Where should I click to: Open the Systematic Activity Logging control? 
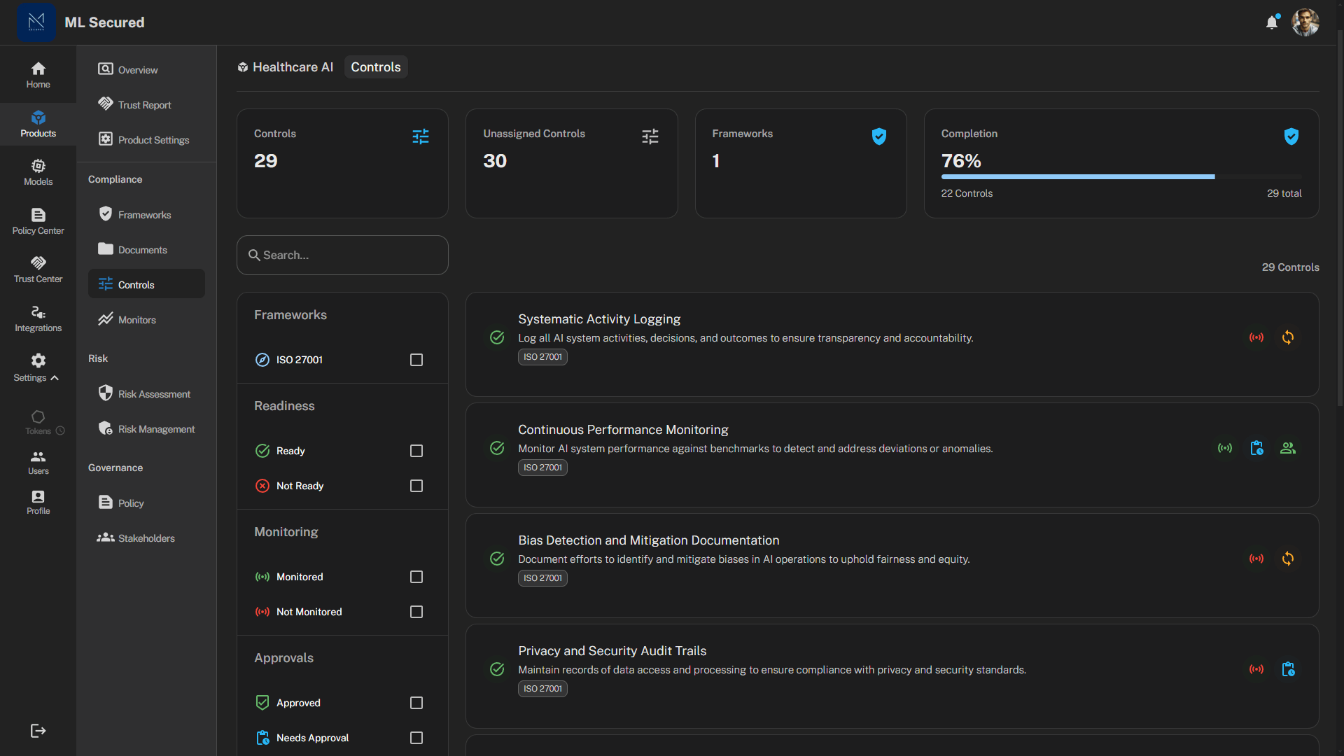(598, 319)
